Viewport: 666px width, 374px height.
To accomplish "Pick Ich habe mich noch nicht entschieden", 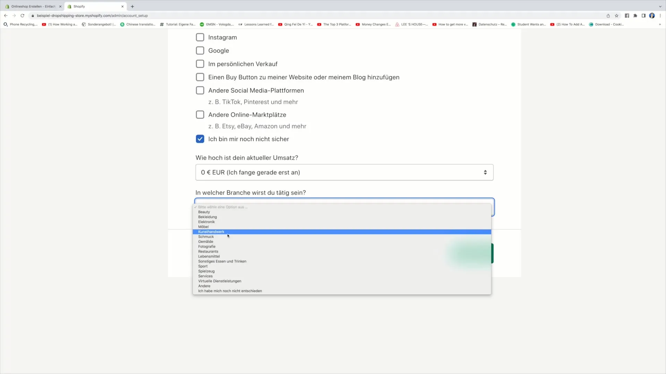I will pos(342,291).
